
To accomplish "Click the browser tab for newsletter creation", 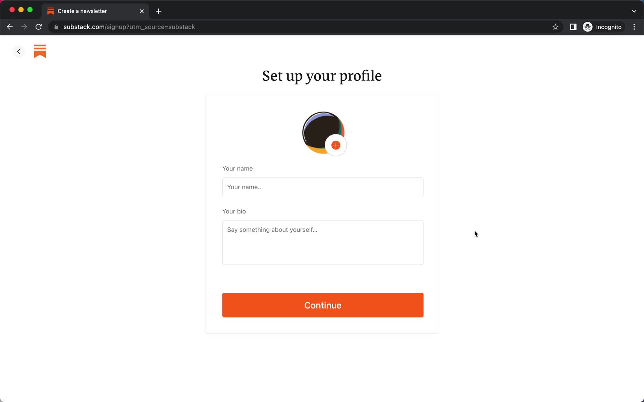I will click(93, 11).
